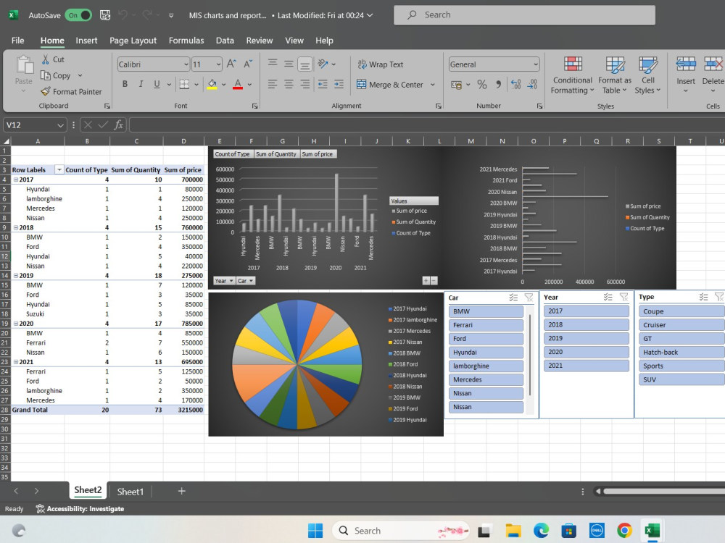This screenshot has width=725, height=543.
Task: Click the Percent Style icon
Action: (481, 85)
